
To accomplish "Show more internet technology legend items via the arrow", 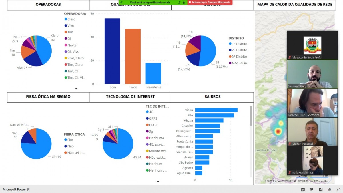I will [x=158, y=181].
